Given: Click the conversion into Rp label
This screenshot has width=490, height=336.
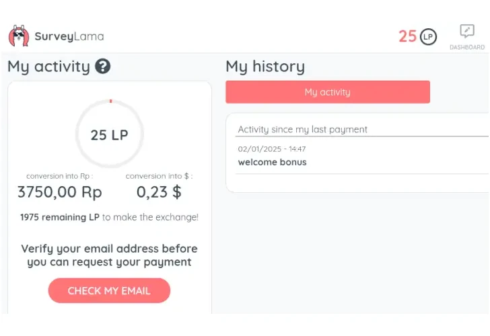Looking at the screenshot, I should [x=59, y=176].
